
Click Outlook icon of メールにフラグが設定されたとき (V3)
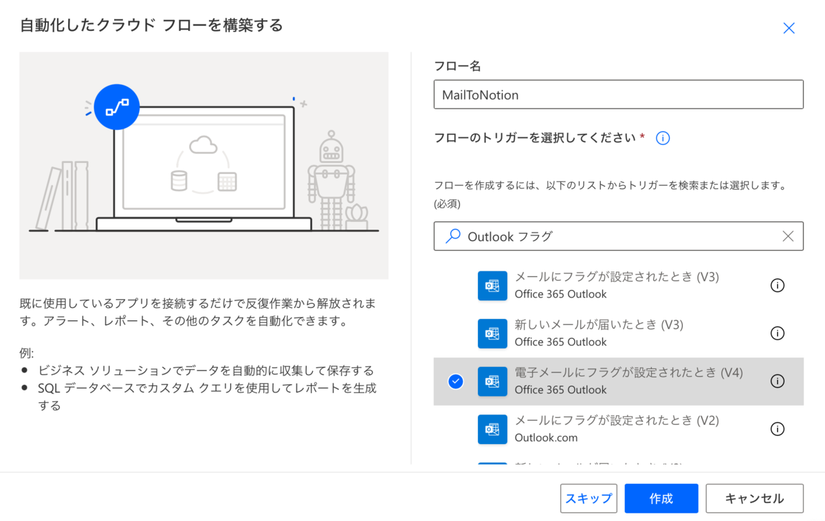[492, 285]
